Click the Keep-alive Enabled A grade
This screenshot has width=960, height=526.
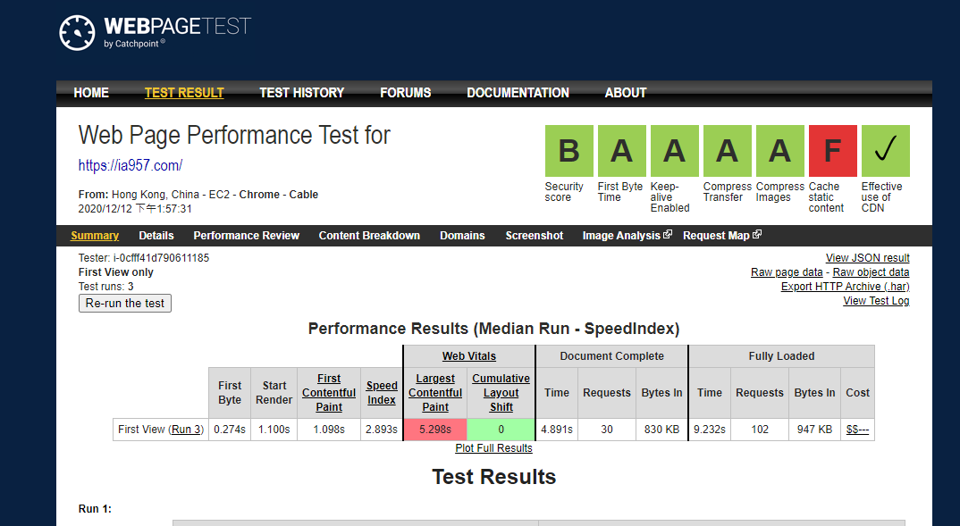coord(674,151)
